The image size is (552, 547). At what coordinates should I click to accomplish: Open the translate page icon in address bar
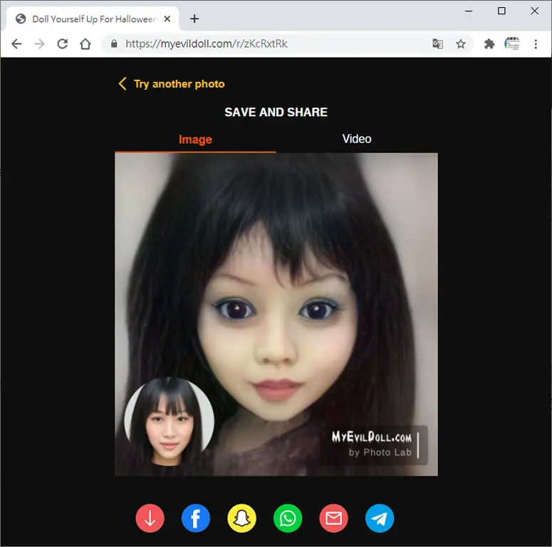[x=437, y=44]
